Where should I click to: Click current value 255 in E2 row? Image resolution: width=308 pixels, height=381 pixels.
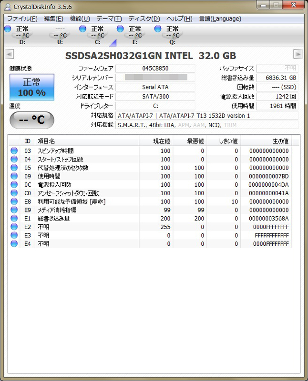tap(165, 227)
